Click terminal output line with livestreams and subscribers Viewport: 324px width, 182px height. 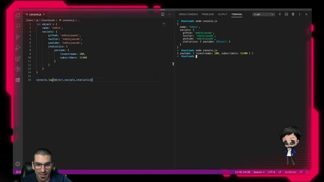(215, 53)
